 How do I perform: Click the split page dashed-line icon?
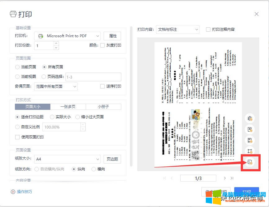point(250,162)
